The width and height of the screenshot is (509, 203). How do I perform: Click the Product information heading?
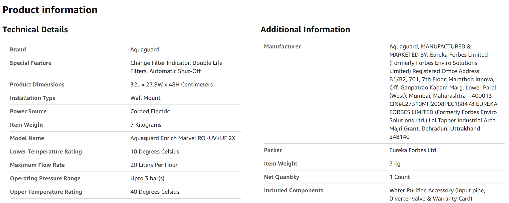(50, 10)
